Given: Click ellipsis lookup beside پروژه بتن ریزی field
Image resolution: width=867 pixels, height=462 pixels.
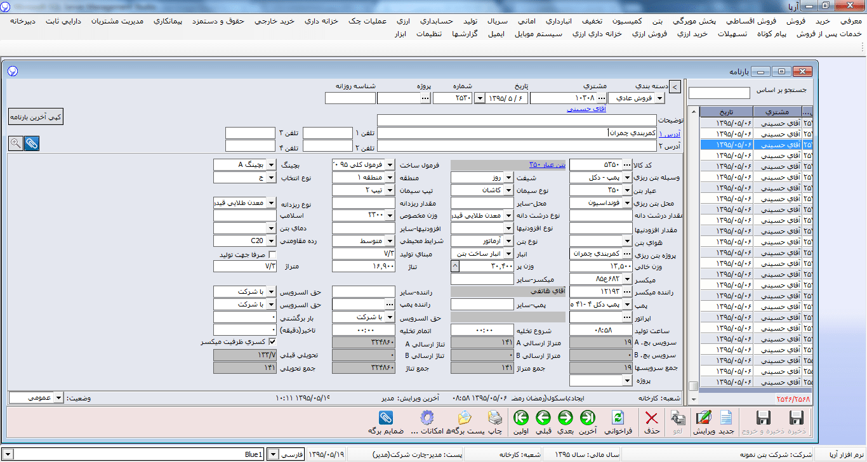Looking at the screenshot, I should tap(628, 254).
